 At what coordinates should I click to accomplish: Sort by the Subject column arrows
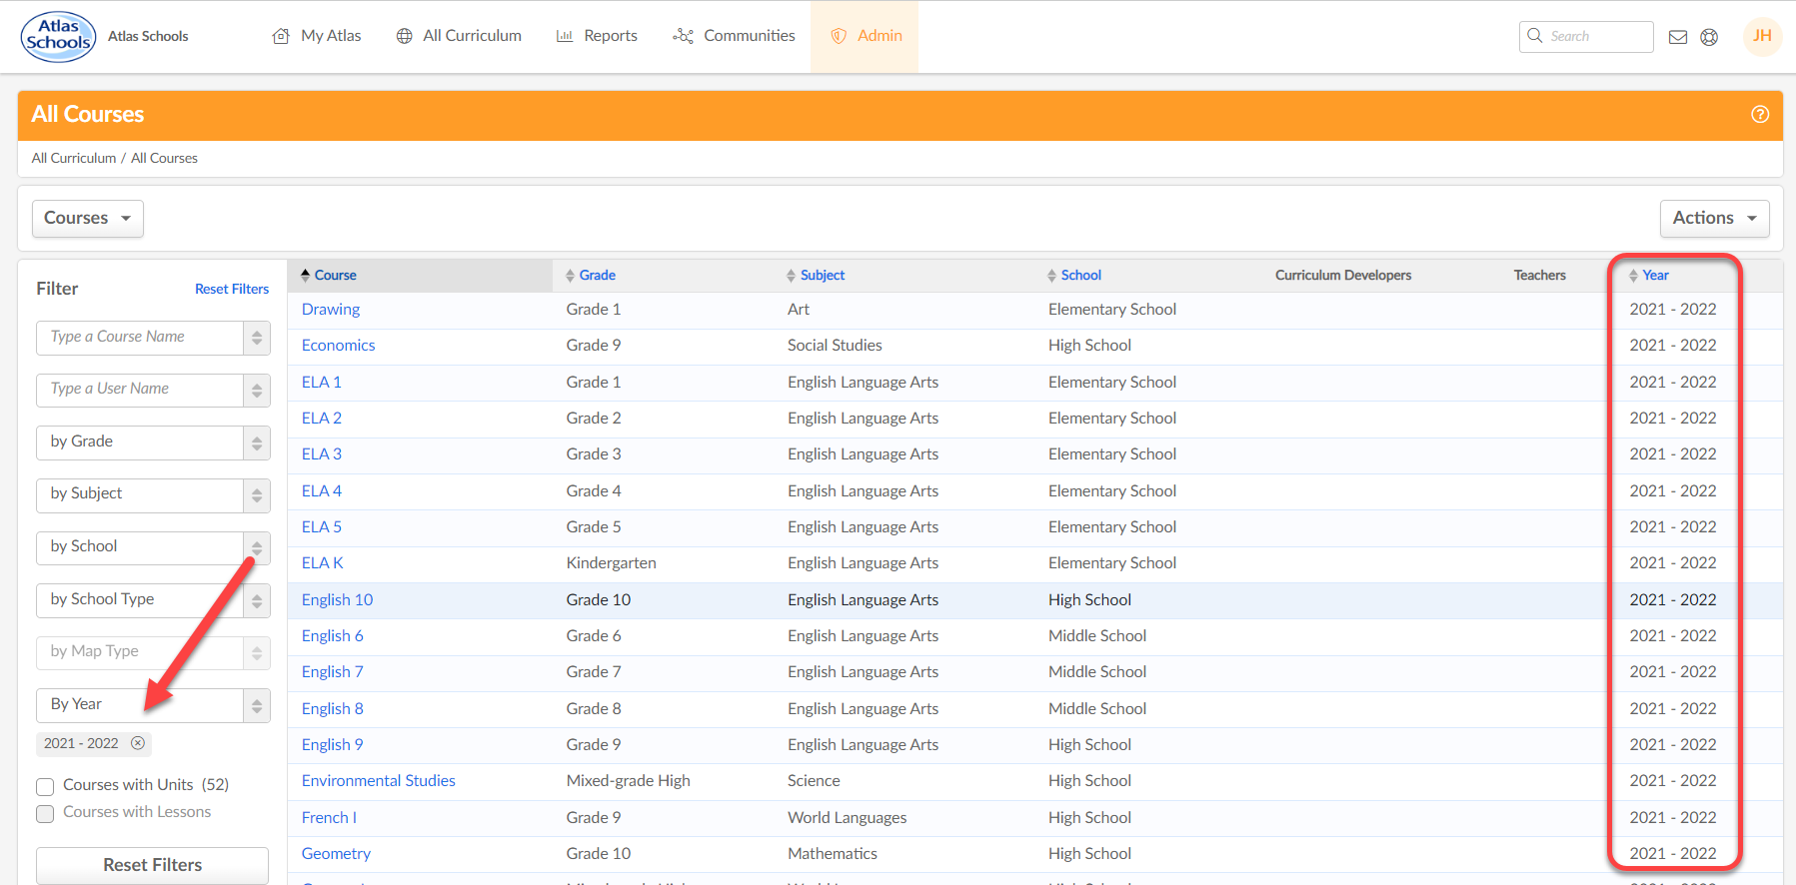click(x=792, y=276)
